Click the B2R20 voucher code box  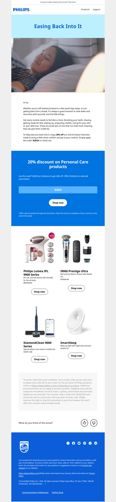tap(58, 190)
